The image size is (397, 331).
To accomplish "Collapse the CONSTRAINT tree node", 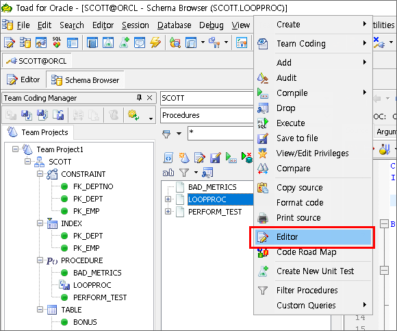I will (40, 173).
